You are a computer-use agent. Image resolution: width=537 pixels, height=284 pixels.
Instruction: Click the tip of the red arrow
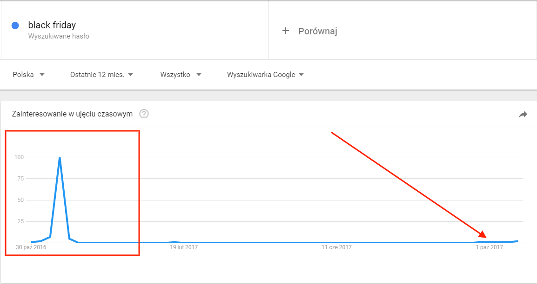[x=485, y=236]
